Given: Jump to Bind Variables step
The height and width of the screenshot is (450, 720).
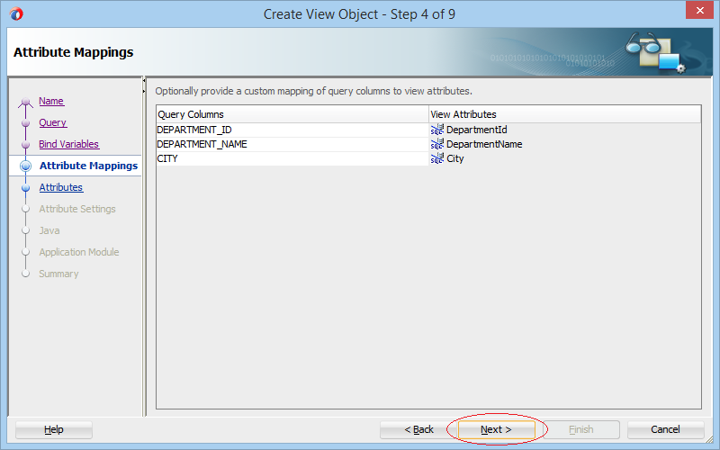Looking at the screenshot, I should (x=69, y=144).
